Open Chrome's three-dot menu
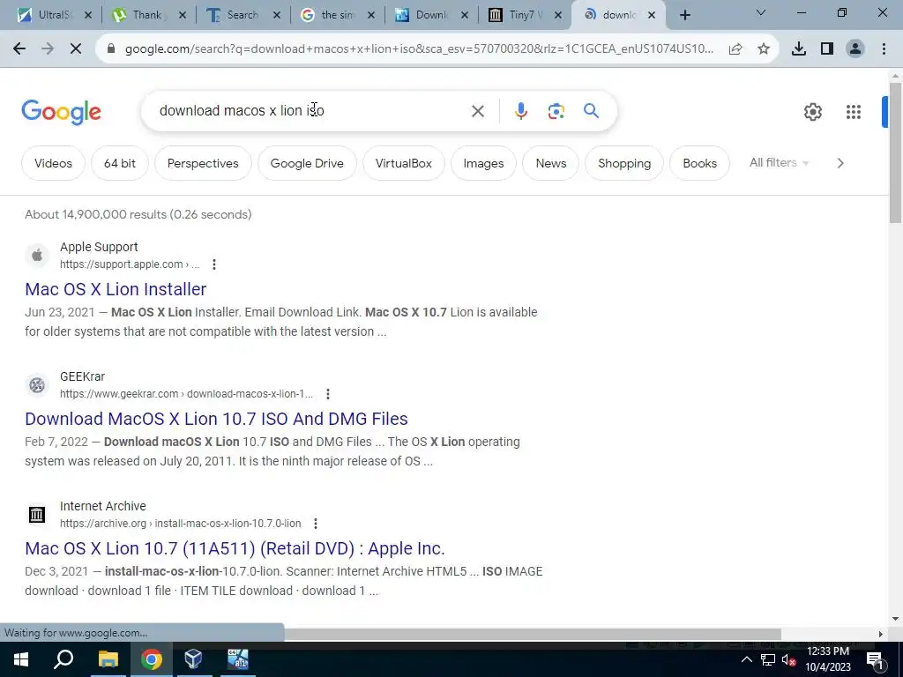Viewport: 903px width, 677px height. pos(884,49)
